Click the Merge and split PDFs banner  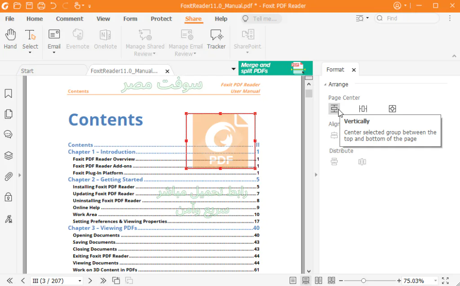(x=275, y=68)
